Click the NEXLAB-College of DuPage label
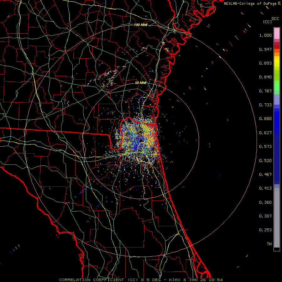This screenshot has width=282, height=282. pos(252,3)
